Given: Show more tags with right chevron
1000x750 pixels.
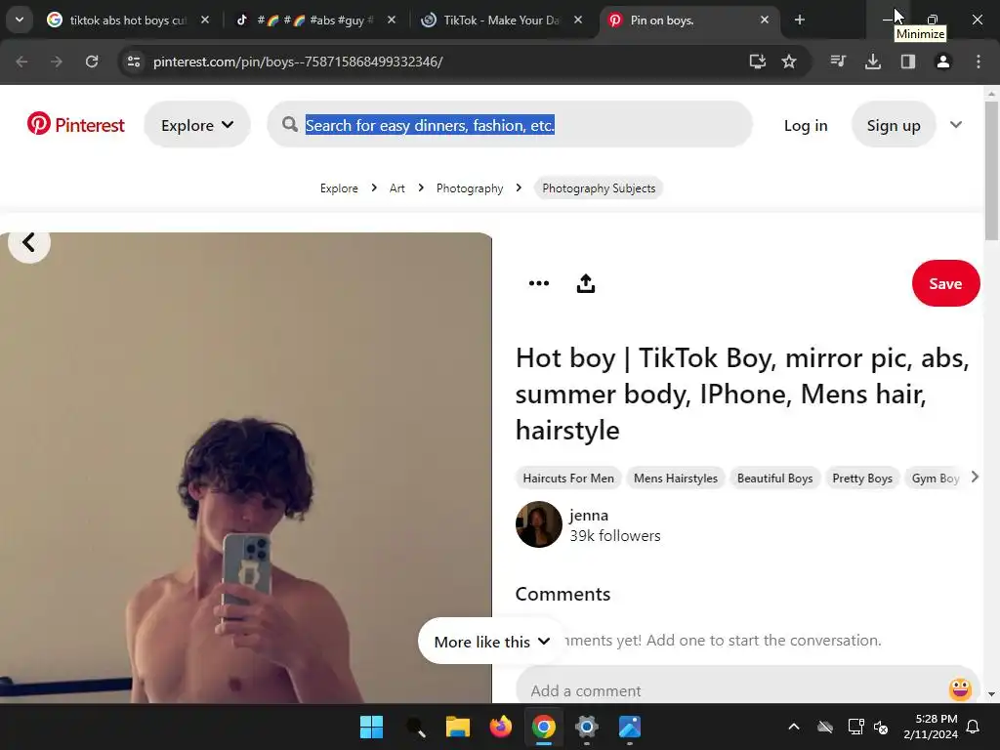Looking at the screenshot, I should coord(974,477).
